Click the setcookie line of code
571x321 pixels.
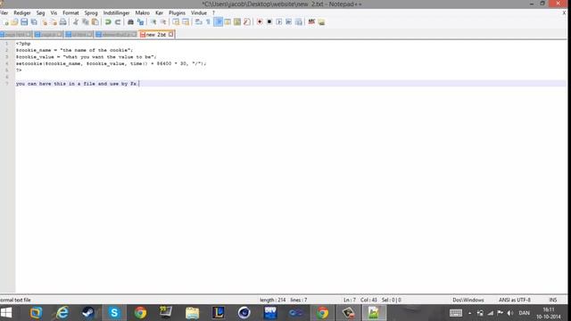(111, 63)
